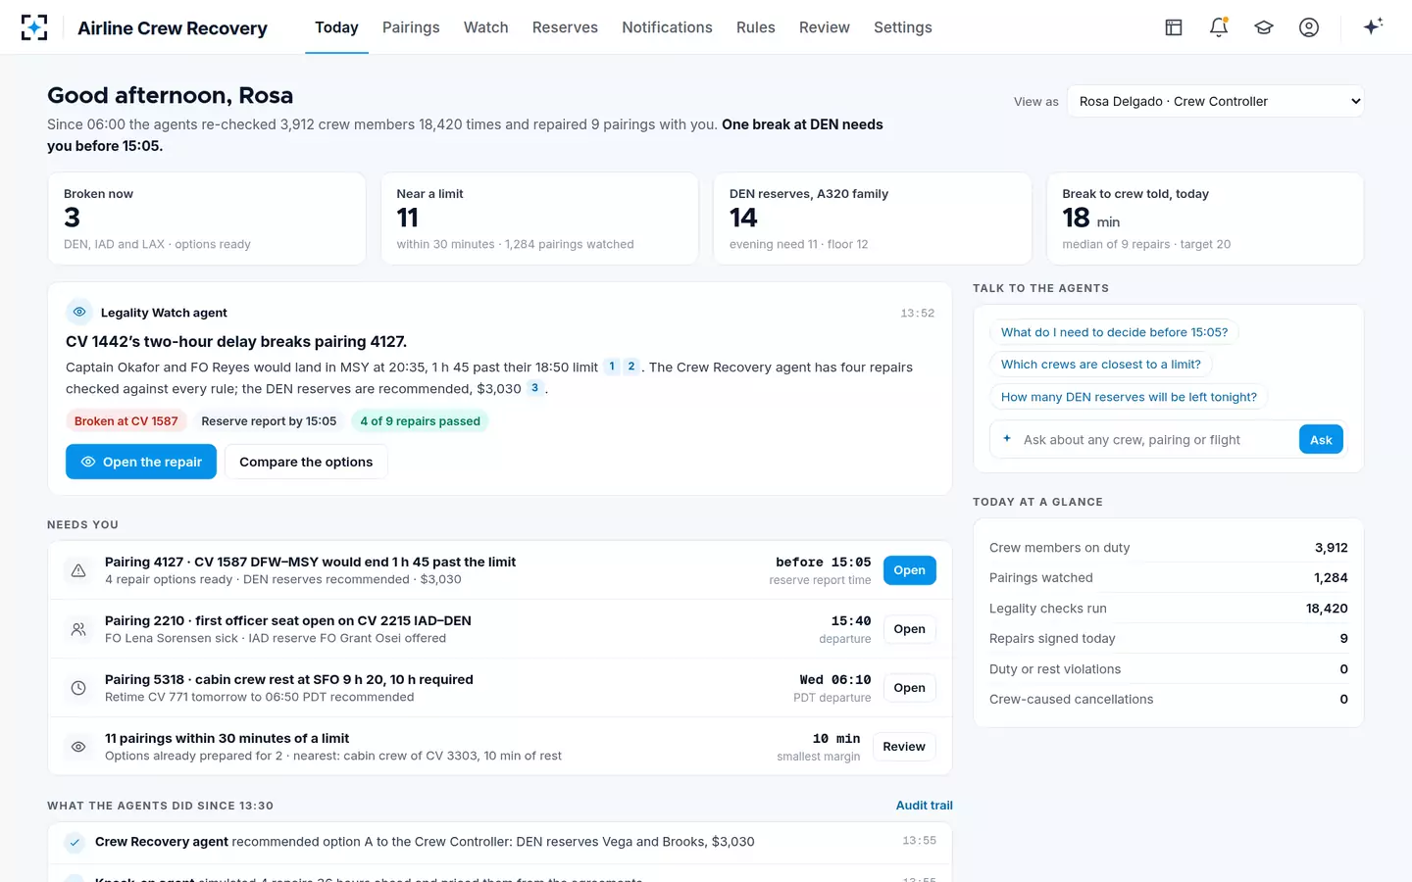
Task: Review the 11 pairings near a limit
Action: point(903,747)
